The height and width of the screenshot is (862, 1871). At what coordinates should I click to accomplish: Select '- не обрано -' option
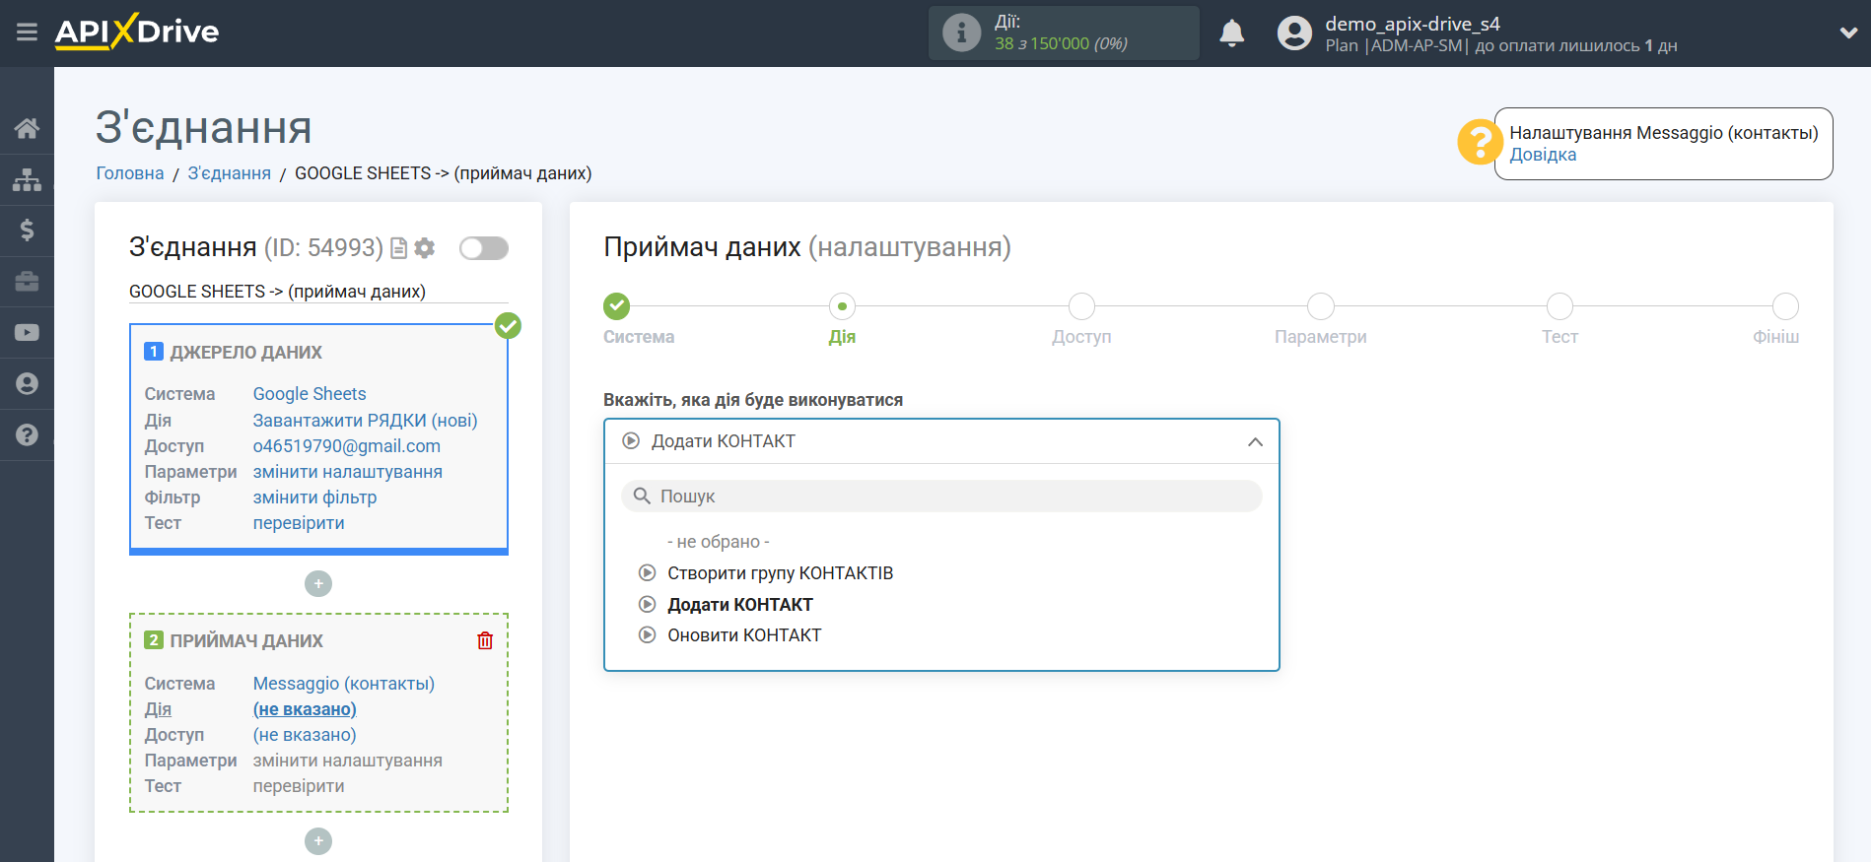click(719, 542)
